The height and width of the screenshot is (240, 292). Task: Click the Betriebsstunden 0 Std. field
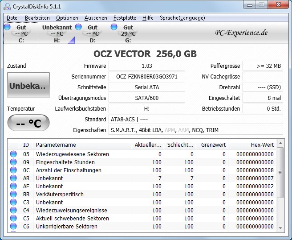[x=263, y=108]
